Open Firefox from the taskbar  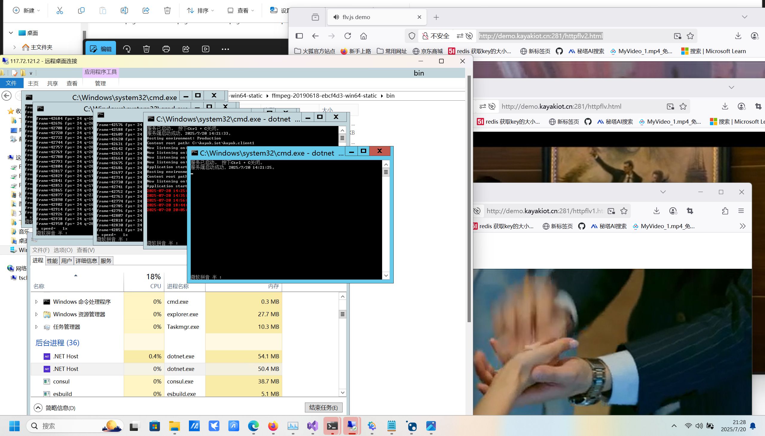tap(273, 426)
